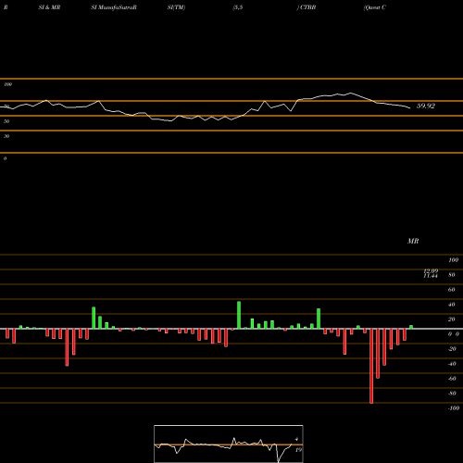Click the 80 label on MR axis
Viewport: 463px width, 463px height.
[452, 275]
